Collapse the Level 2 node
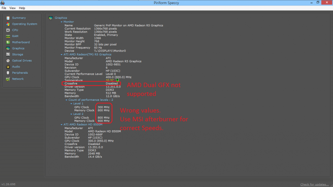 (x=71, y=114)
